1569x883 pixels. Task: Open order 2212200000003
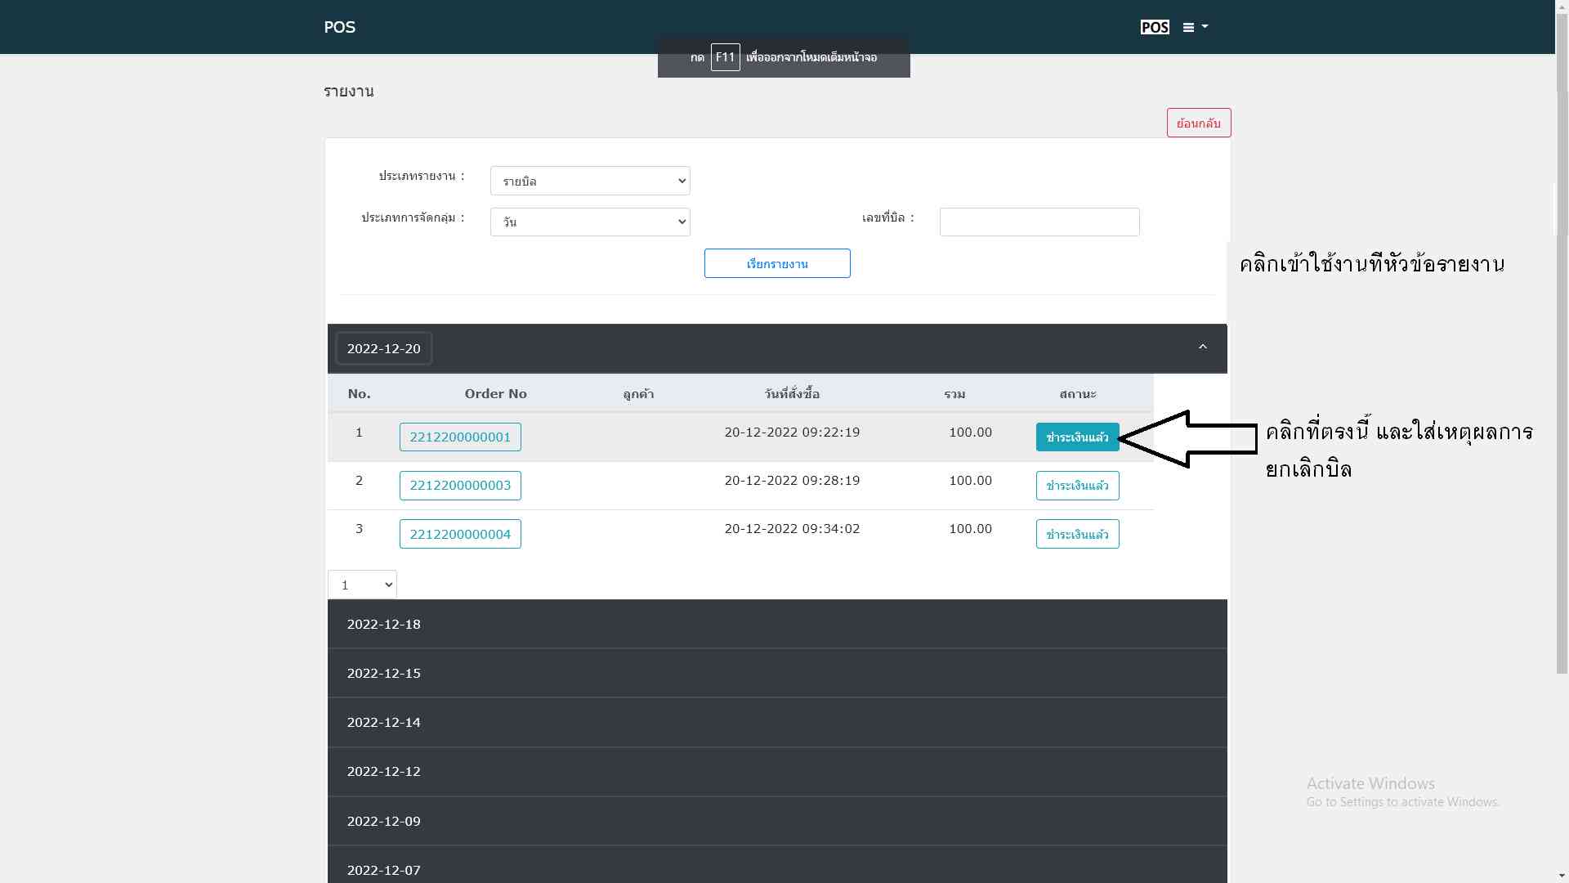click(x=460, y=486)
